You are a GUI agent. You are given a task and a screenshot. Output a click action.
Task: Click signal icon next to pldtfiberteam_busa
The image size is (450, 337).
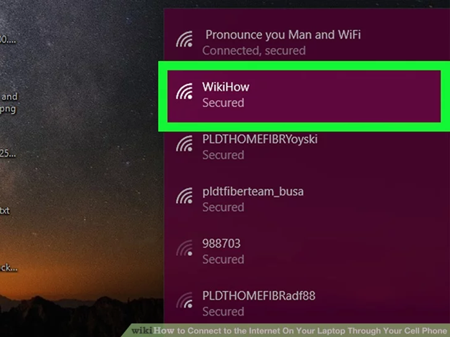[x=184, y=196]
